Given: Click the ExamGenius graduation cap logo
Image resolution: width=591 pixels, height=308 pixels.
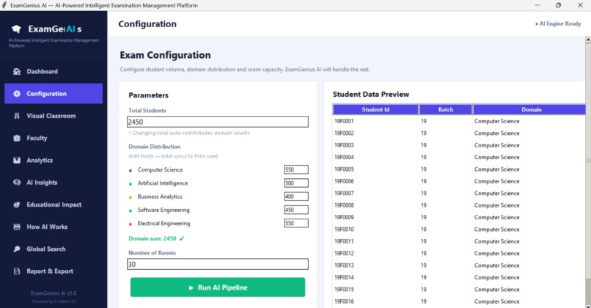Looking at the screenshot, I should pyautogui.click(x=16, y=29).
